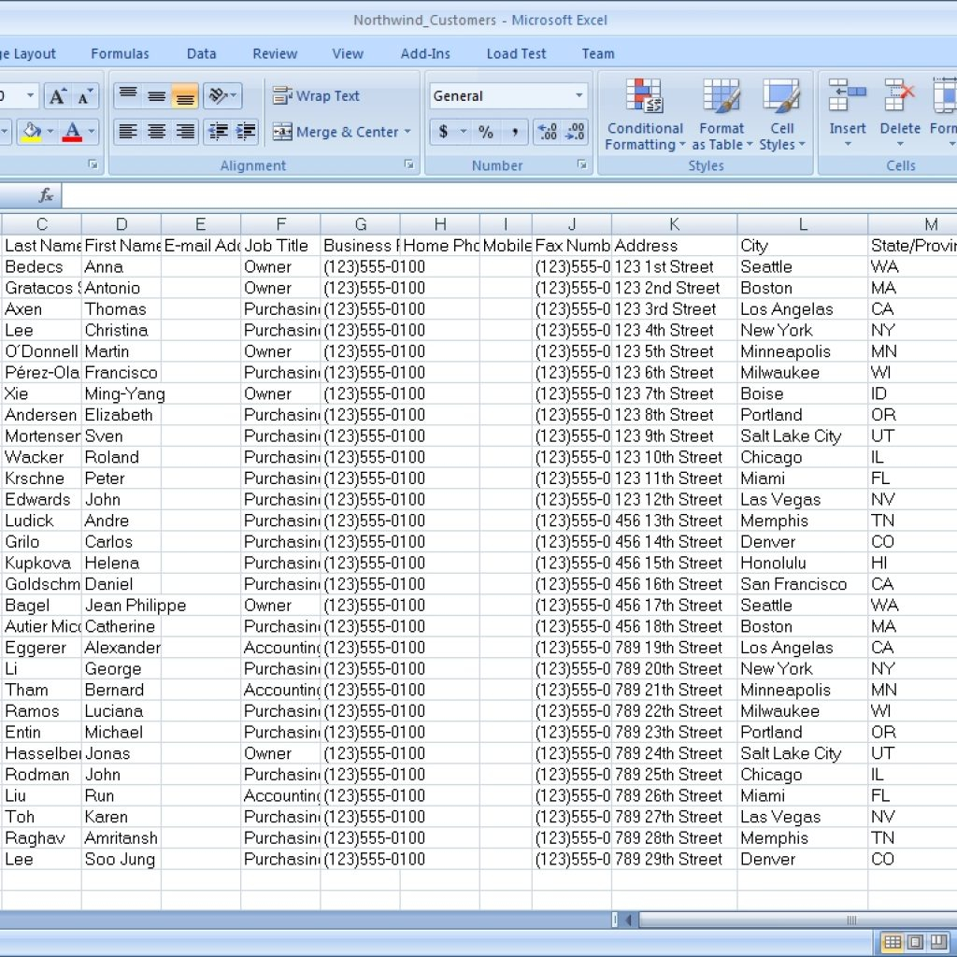Select the Center alignment icon
The width and height of the screenshot is (957, 957).
pyautogui.click(x=155, y=132)
